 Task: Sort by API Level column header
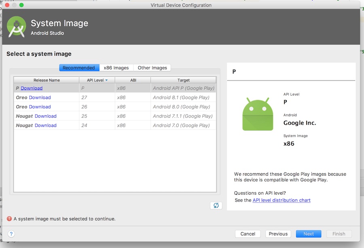click(97, 80)
